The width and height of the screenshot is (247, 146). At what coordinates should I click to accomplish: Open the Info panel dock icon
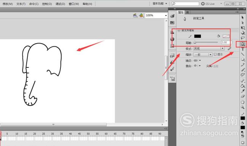tap(173, 39)
